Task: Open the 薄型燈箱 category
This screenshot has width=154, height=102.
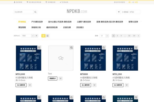Action: tap(22, 28)
